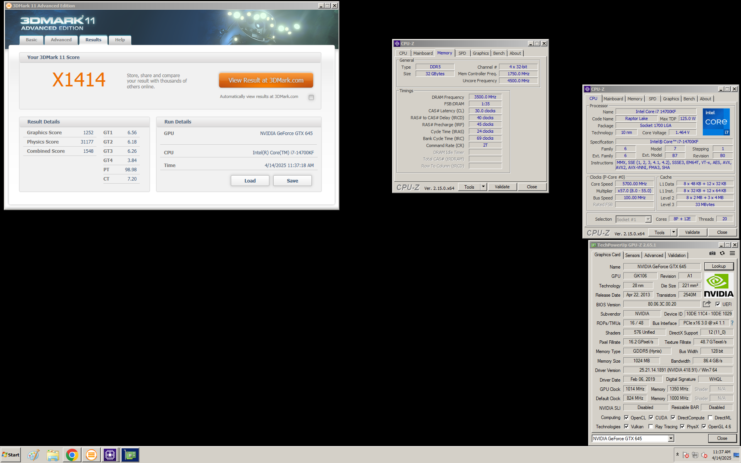The width and height of the screenshot is (741, 463).
Task: Toggle the PhysX checkbox
Action: 682,426
